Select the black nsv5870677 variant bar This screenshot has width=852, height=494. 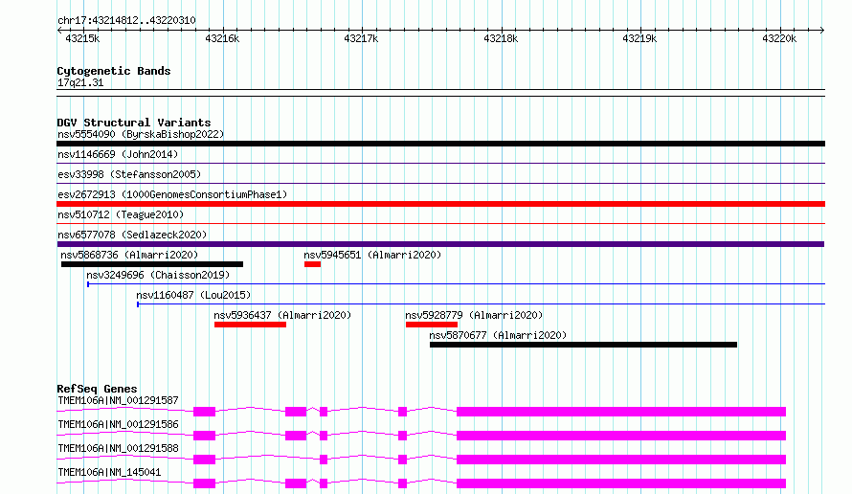point(584,345)
